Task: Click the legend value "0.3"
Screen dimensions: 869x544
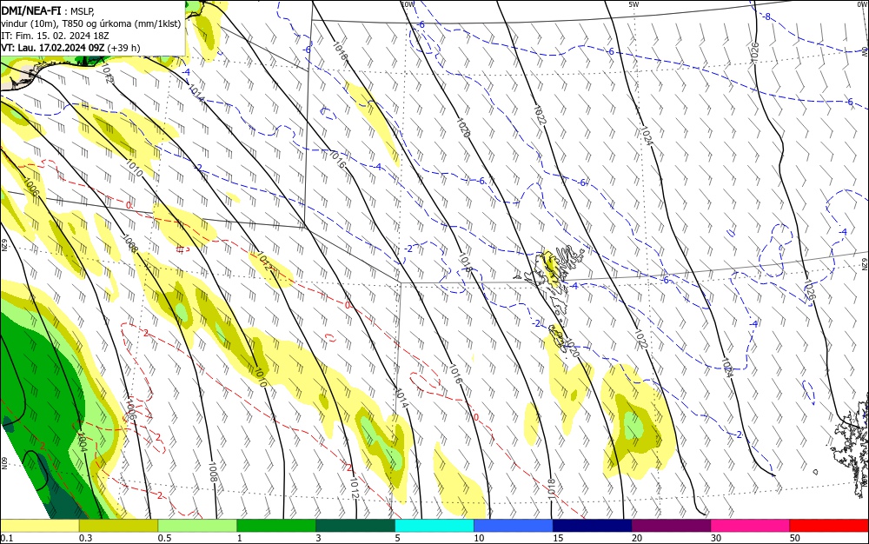Action: (x=86, y=538)
